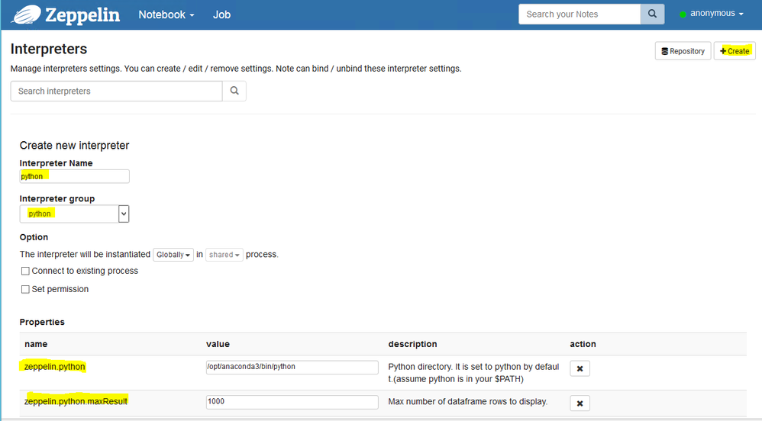Remove the zeppelin.python property
This screenshot has width=762, height=421.
(x=580, y=368)
